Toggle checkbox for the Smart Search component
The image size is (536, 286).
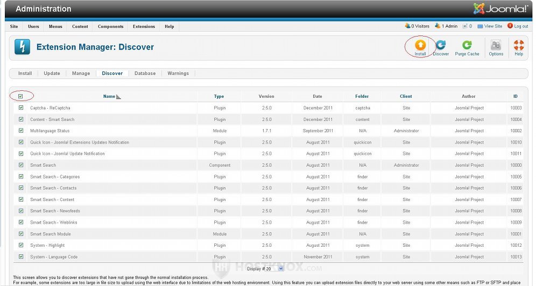click(x=21, y=165)
